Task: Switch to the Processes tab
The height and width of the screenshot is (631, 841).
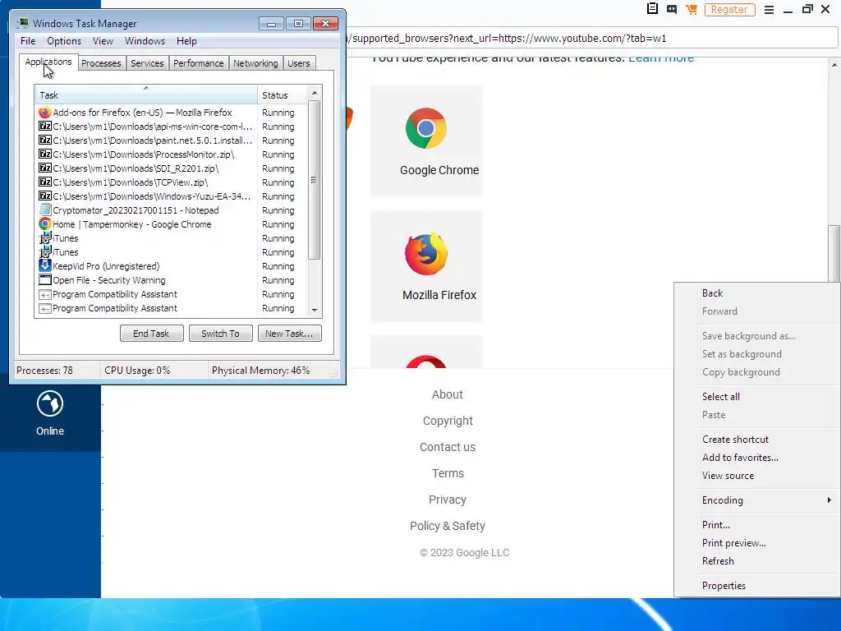Action: (101, 63)
